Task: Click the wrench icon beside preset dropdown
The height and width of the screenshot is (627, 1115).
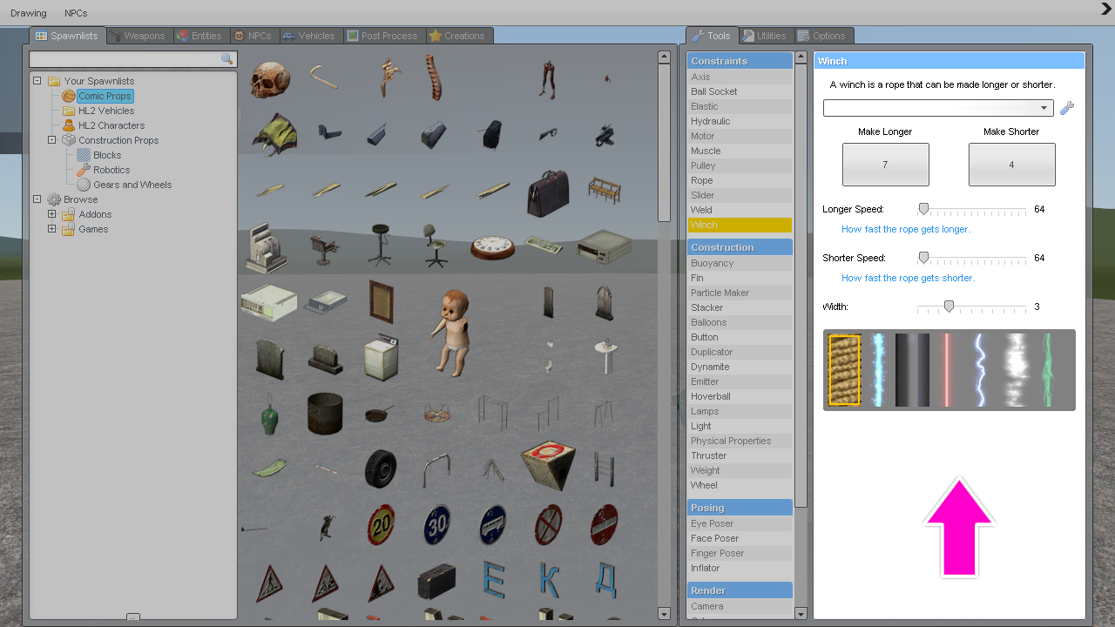Action: tap(1067, 108)
